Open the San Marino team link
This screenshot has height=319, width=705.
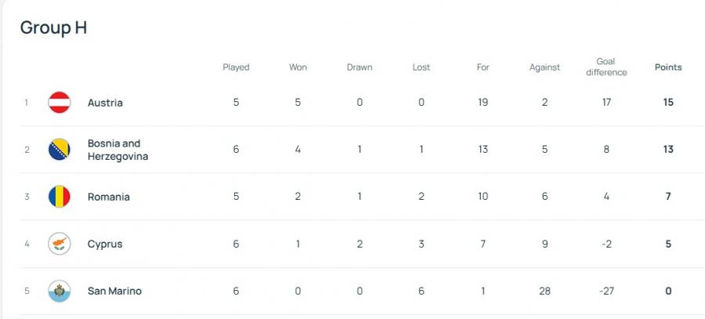click(114, 291)
